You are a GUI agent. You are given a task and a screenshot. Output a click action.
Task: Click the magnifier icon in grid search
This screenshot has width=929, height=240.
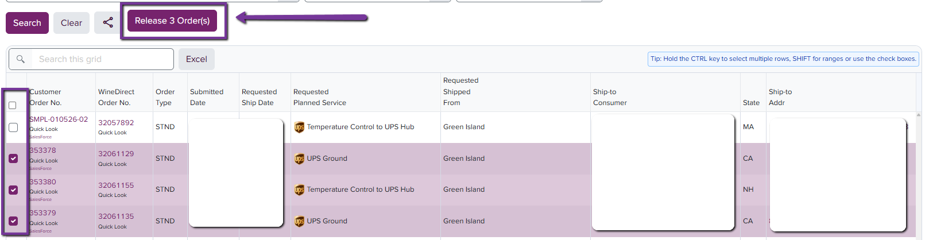click(x=21, y=59)
